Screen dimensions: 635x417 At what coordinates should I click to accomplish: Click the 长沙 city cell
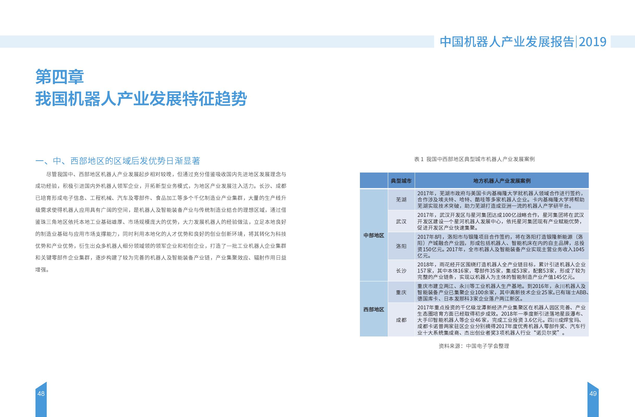pyautogui.click(x=401, y=271)
